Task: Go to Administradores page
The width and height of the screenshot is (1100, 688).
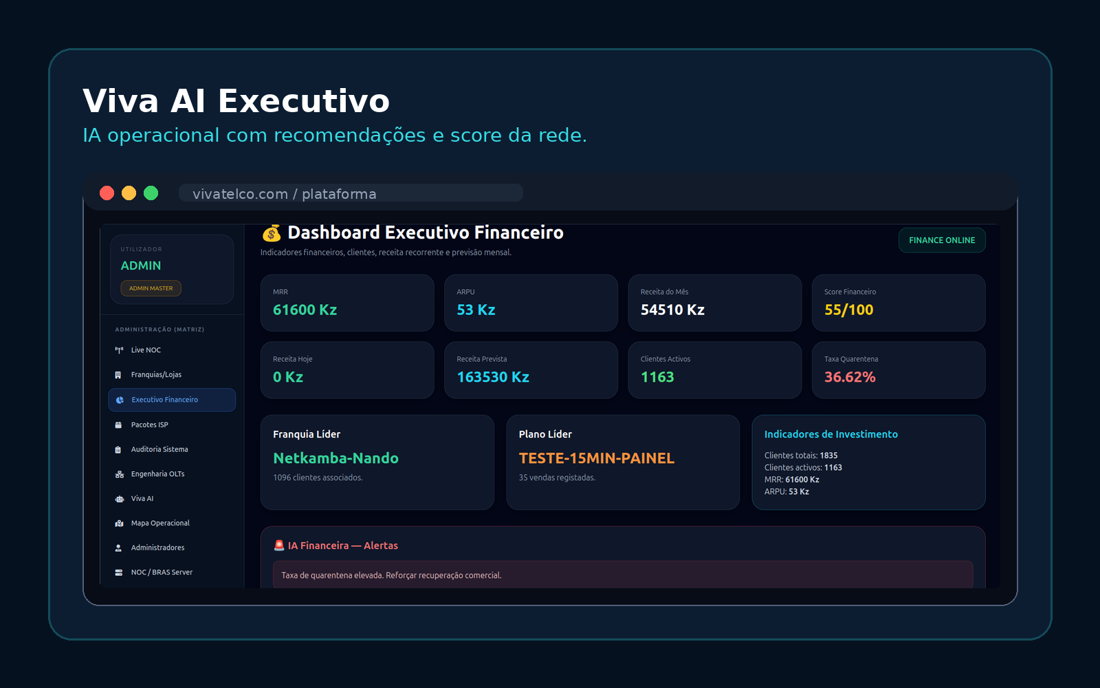Action: click(172, 548)
